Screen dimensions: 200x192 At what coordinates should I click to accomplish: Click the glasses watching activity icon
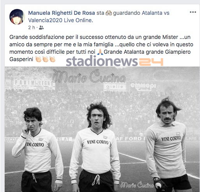(x=109, y=13)
